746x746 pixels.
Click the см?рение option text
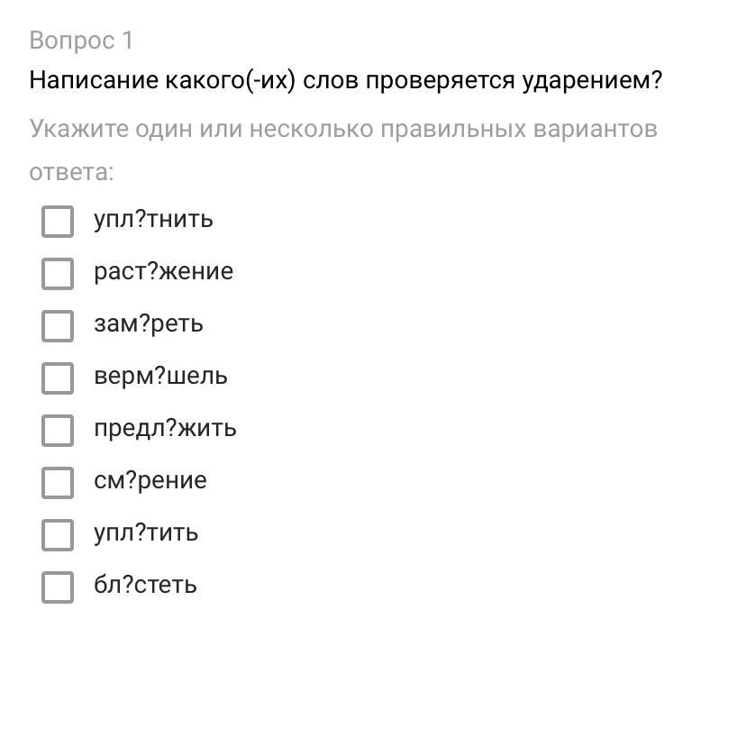tap(150, 481)
